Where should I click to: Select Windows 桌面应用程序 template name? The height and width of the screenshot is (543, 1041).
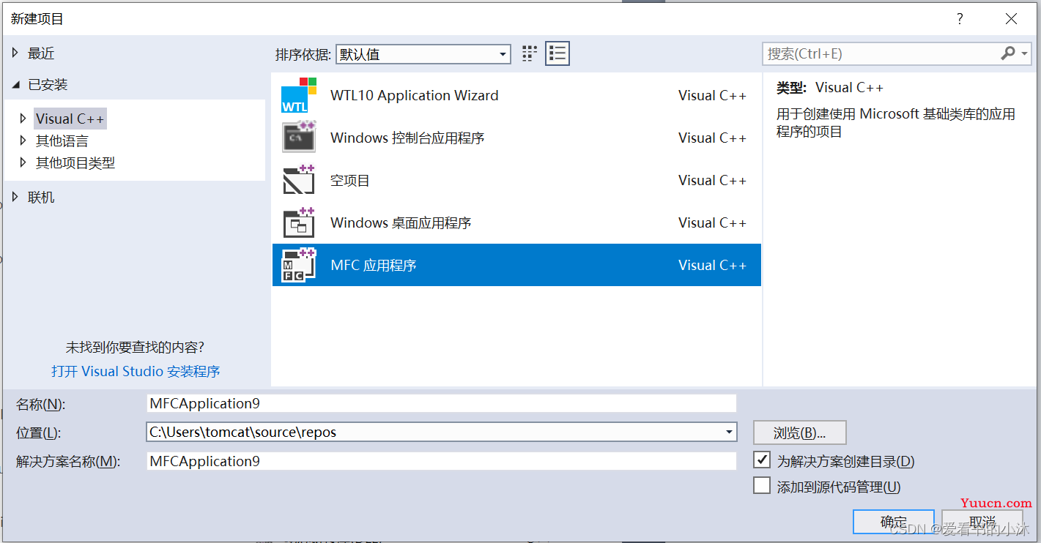click(401, 222)
